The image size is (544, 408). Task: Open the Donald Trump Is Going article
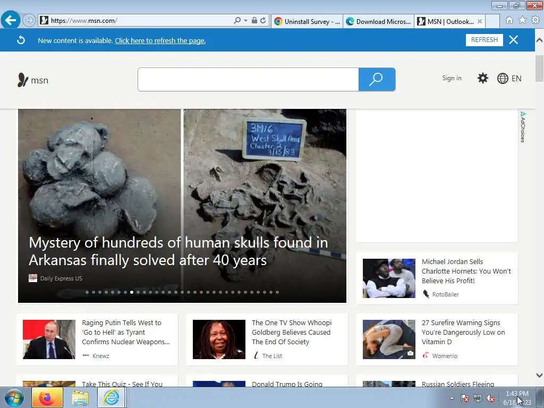287,384
